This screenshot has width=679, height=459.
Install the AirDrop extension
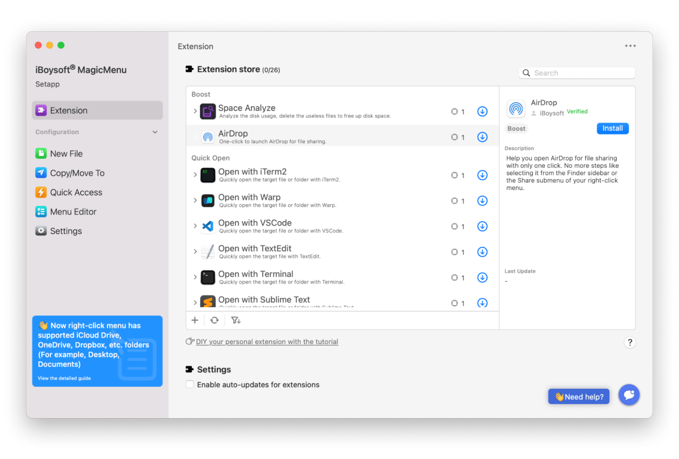[x=612, y=128]
